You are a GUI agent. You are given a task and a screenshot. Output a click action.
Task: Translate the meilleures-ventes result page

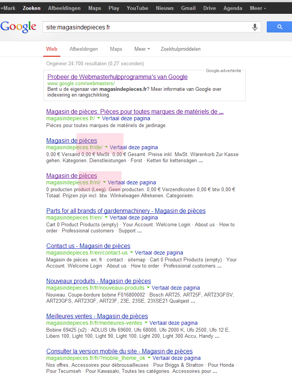(x=174, y=323)
